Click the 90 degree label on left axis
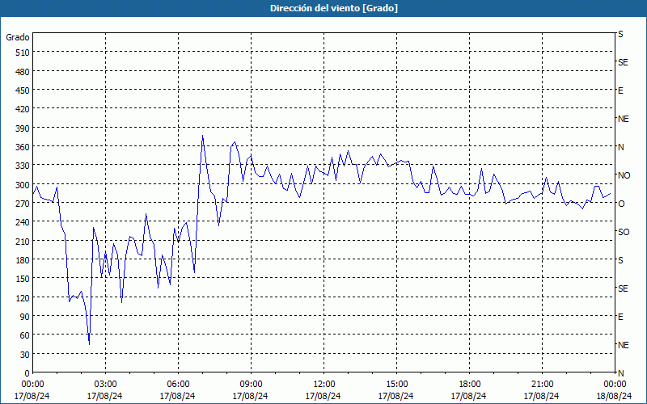The width and height of the screenshot is (647, 404). [23, 317]
